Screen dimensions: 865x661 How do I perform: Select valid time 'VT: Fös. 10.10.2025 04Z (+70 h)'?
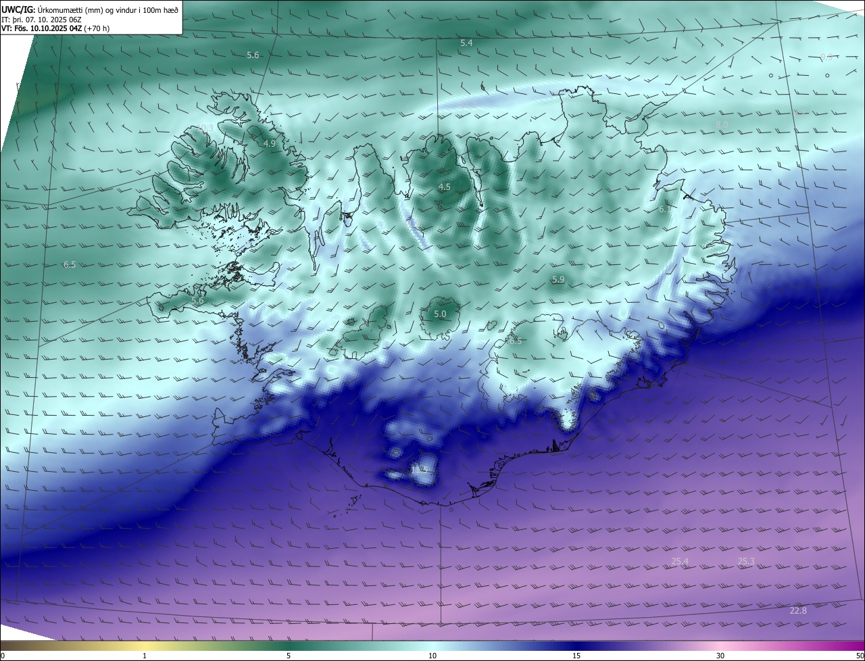[x=56, y=28]
